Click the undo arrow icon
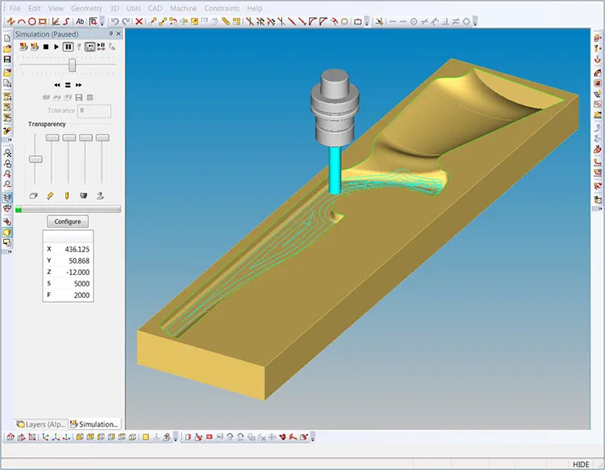 coord(115,22)
